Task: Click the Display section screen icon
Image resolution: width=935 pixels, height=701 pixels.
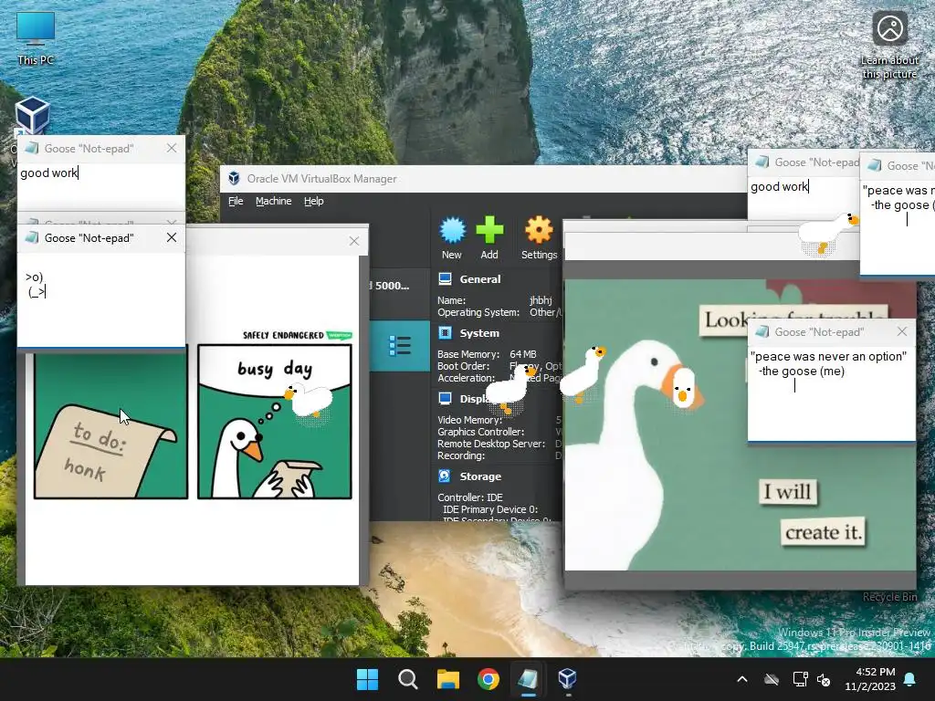Action: [445, 398]
